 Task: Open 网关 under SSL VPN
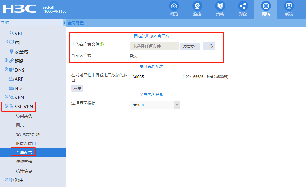click(x=20, y=125)
